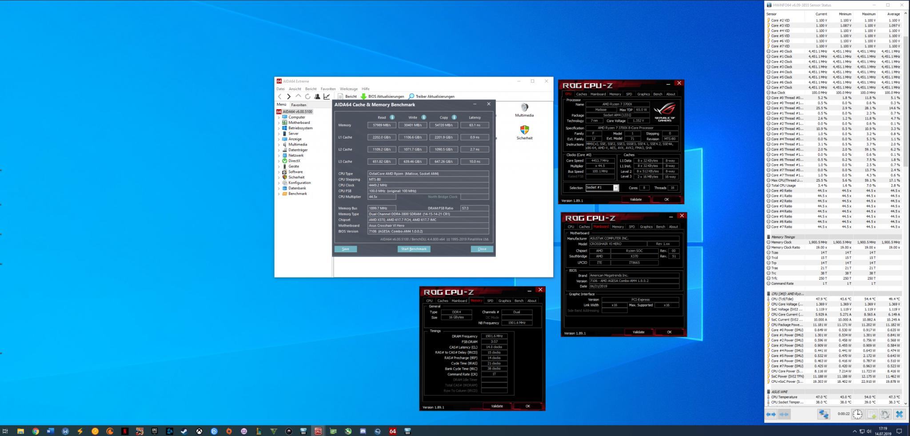Expand the Benchmark tree node

[x=279, y=194]
